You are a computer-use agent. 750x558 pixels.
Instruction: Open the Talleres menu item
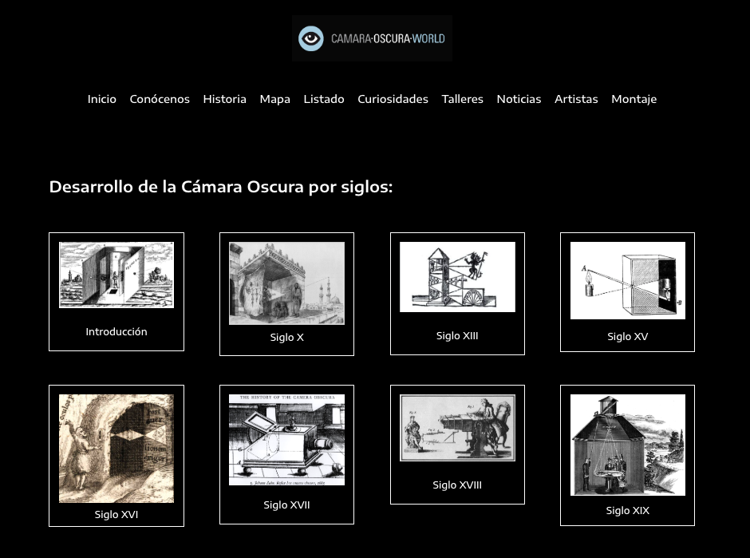[462, 99]
